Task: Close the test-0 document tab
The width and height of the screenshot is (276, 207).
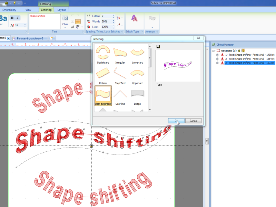Action: (x=9, y=38)
